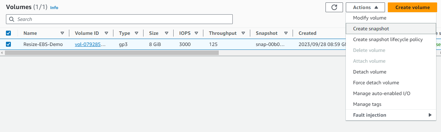441x132 pixels.
Task: Sort by Throughput column arrow
Action: [x=244, y=33]
